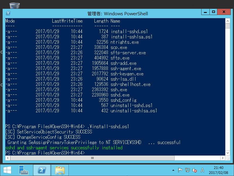234x176 pixels.
Task: Click the size value 2280960
Action: pos(100,95)
